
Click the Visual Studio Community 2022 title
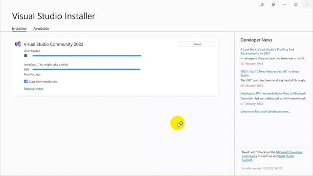tap(53, 44)
